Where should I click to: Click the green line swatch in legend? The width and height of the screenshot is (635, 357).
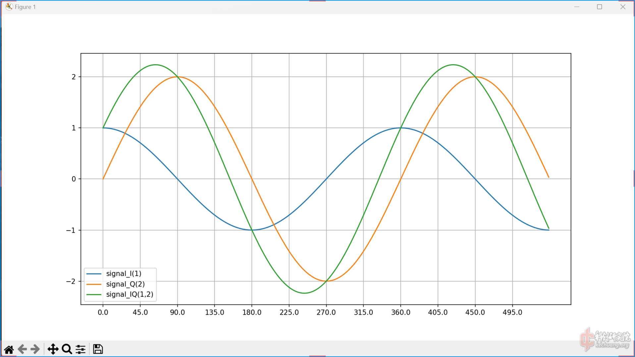coord(94,295)
